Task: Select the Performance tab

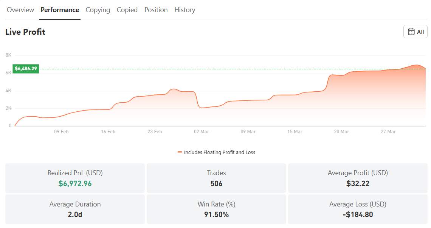Action: (x=60, y=10)
